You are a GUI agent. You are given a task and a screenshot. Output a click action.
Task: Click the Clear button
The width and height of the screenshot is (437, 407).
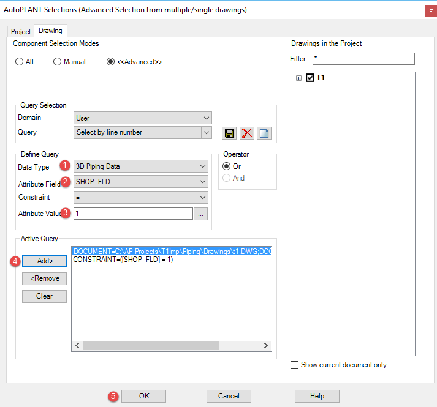point(44,296)
